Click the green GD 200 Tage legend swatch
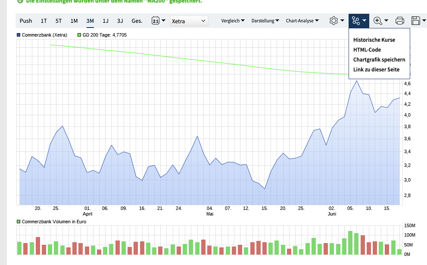 coord(79,35)
